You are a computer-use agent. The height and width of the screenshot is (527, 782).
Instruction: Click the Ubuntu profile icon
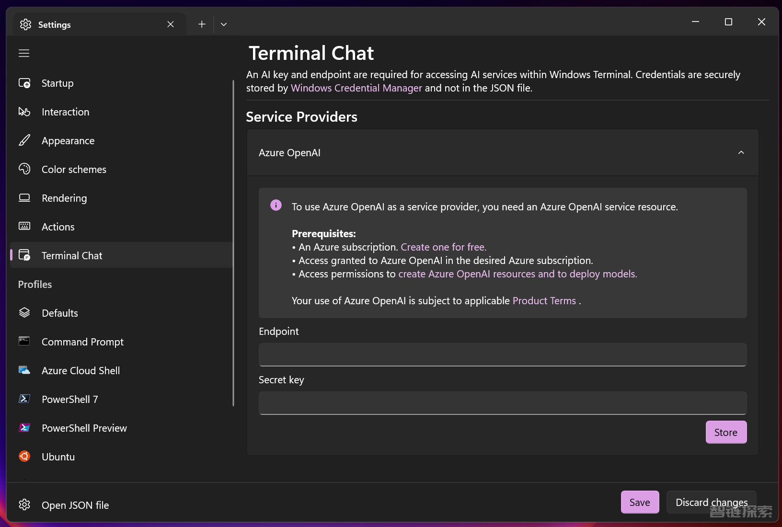pos(24,456)
